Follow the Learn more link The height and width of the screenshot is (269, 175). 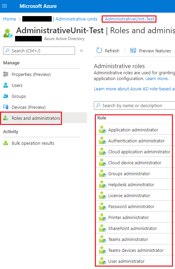click(157, 79)
